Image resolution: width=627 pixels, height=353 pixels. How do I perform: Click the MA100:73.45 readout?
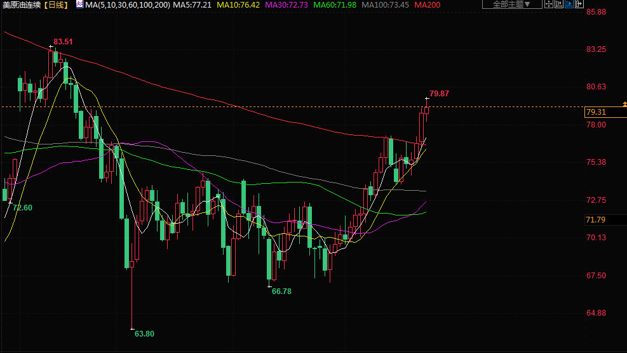[x=385, y=5]
